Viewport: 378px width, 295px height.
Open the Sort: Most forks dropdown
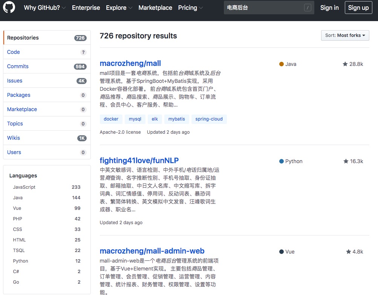click(x=345, y=35)
